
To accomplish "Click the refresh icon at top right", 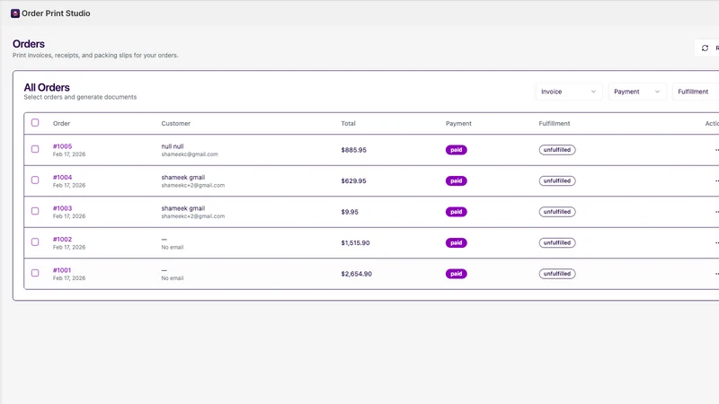I will point(705,48).
